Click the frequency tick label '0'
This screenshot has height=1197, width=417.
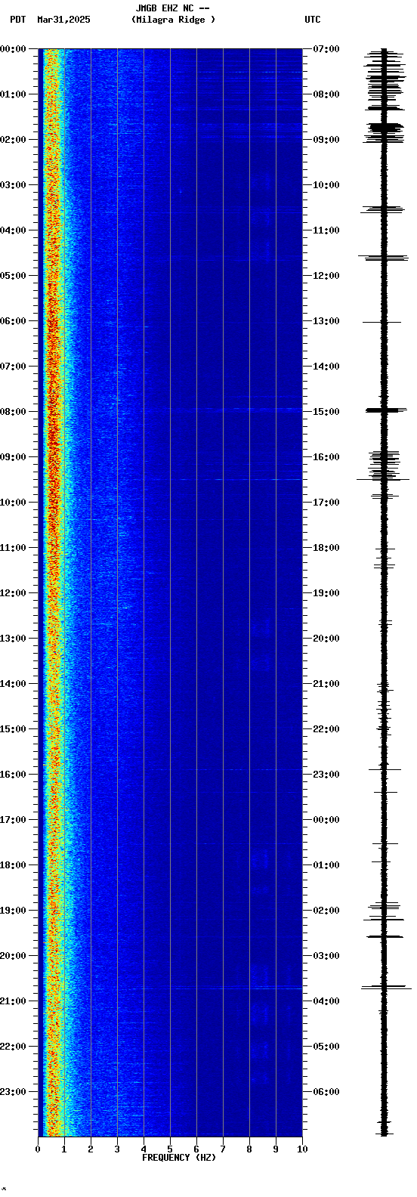click(38, 1149)
